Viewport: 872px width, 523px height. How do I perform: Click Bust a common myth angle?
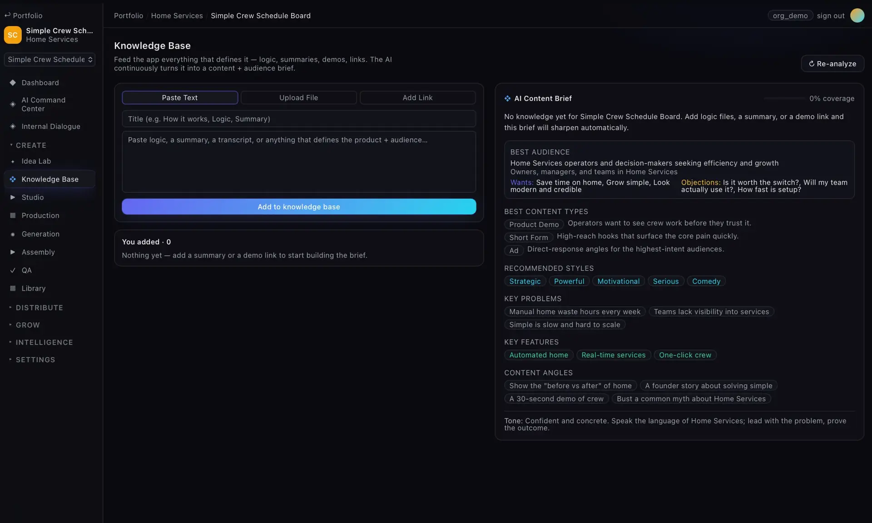691,399
